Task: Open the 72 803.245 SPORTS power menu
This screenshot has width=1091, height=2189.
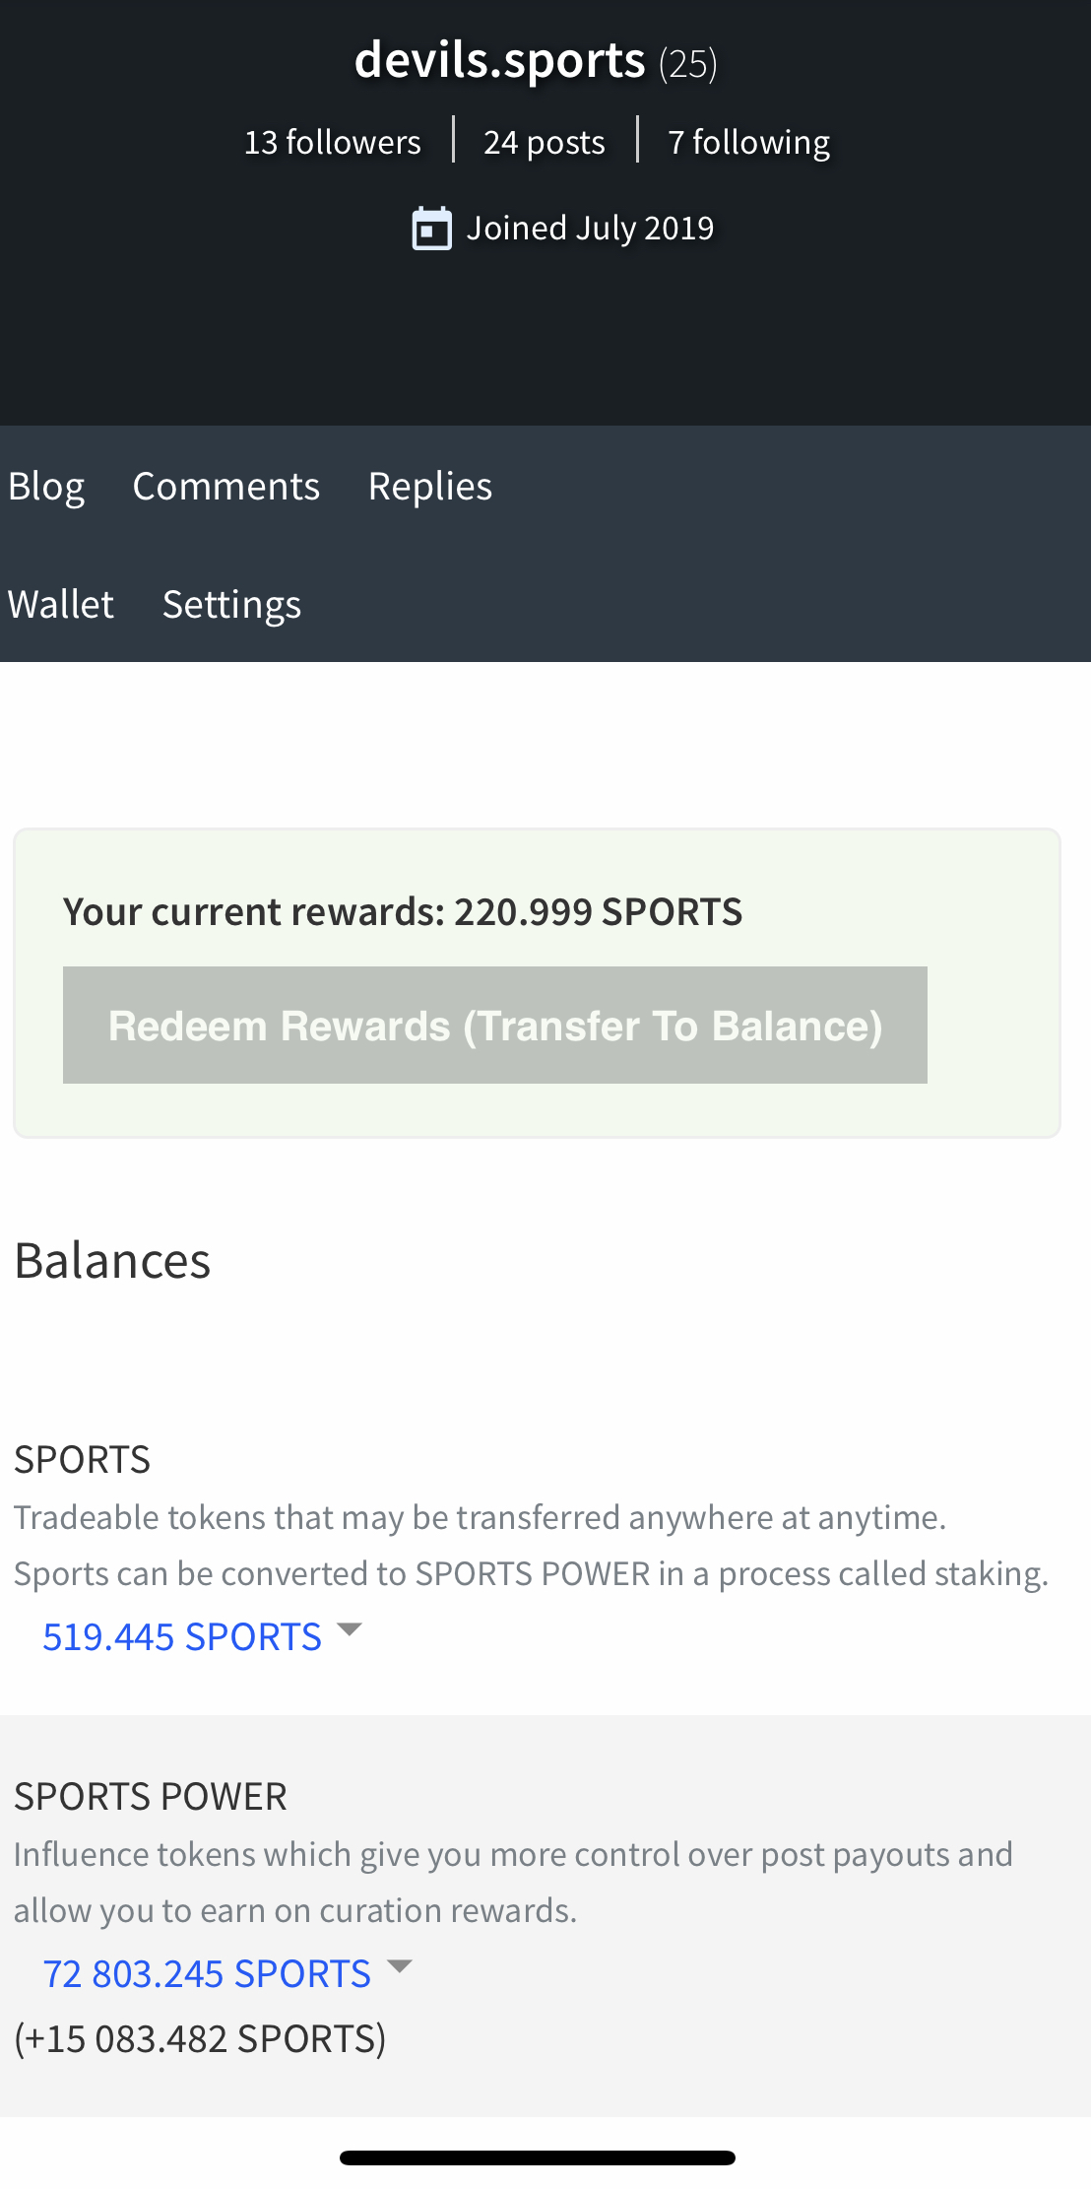Action: coord(207,1973)
